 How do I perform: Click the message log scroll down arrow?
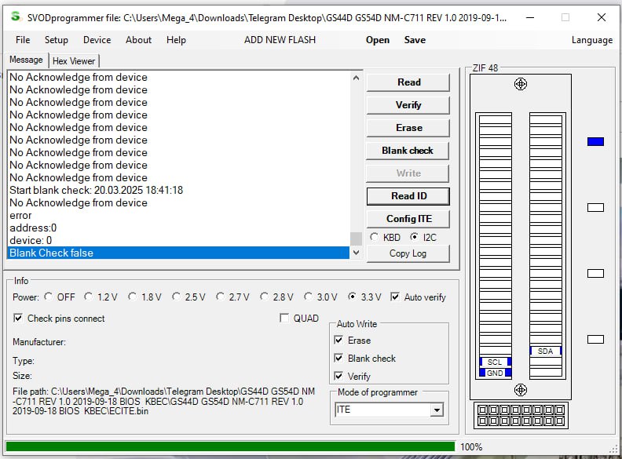357,253
